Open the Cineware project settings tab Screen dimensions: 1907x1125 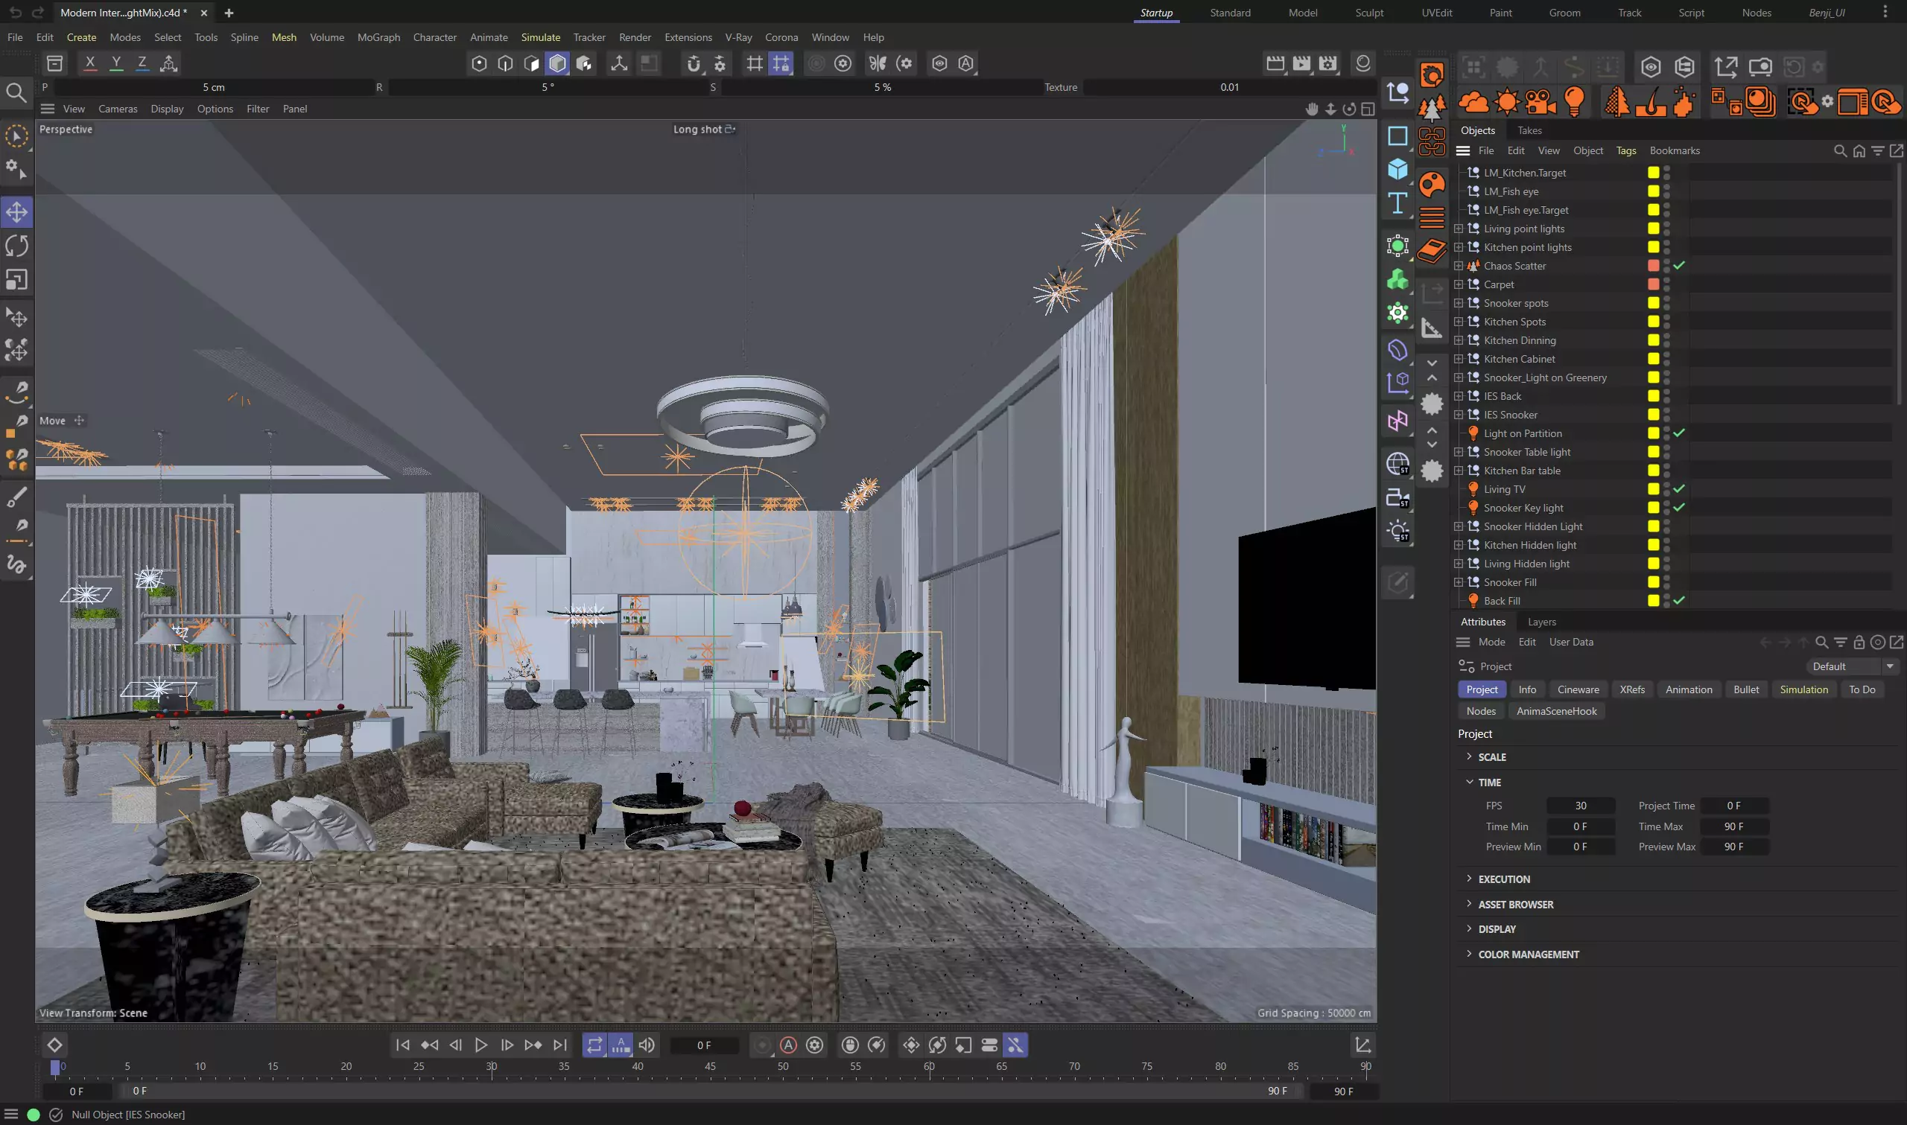[x=1578, y=689]
